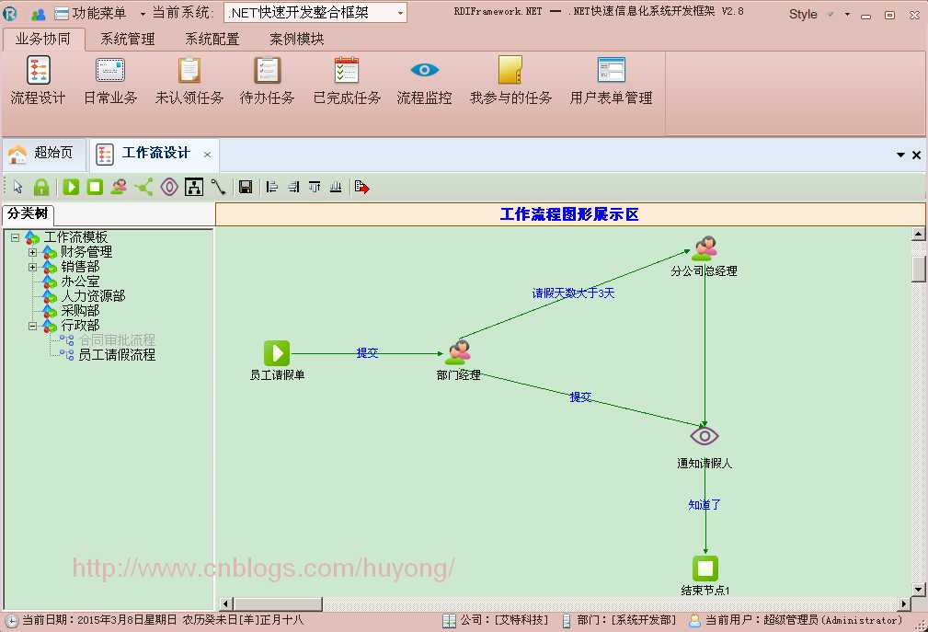Click the 功能菜单 menu button
Screen dimensions: 928x632
click(90, 13)
